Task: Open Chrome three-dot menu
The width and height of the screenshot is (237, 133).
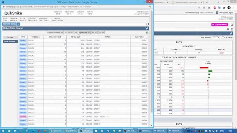Action: [234, 8]
